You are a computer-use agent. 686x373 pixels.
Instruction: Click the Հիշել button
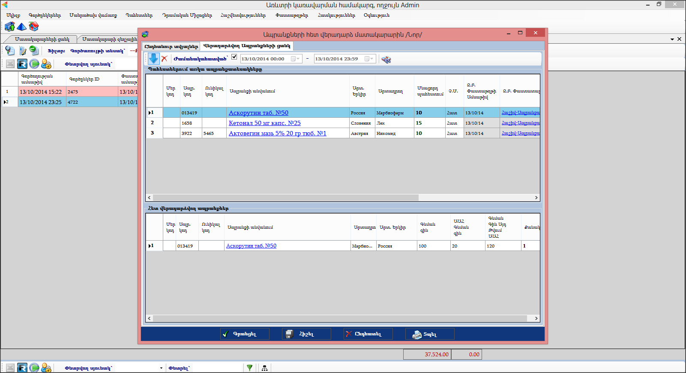click(306, 334)
